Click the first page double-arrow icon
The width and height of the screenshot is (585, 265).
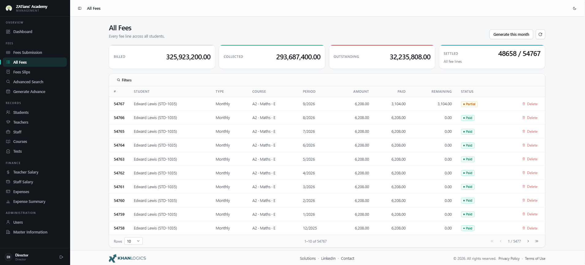(492, 241)
